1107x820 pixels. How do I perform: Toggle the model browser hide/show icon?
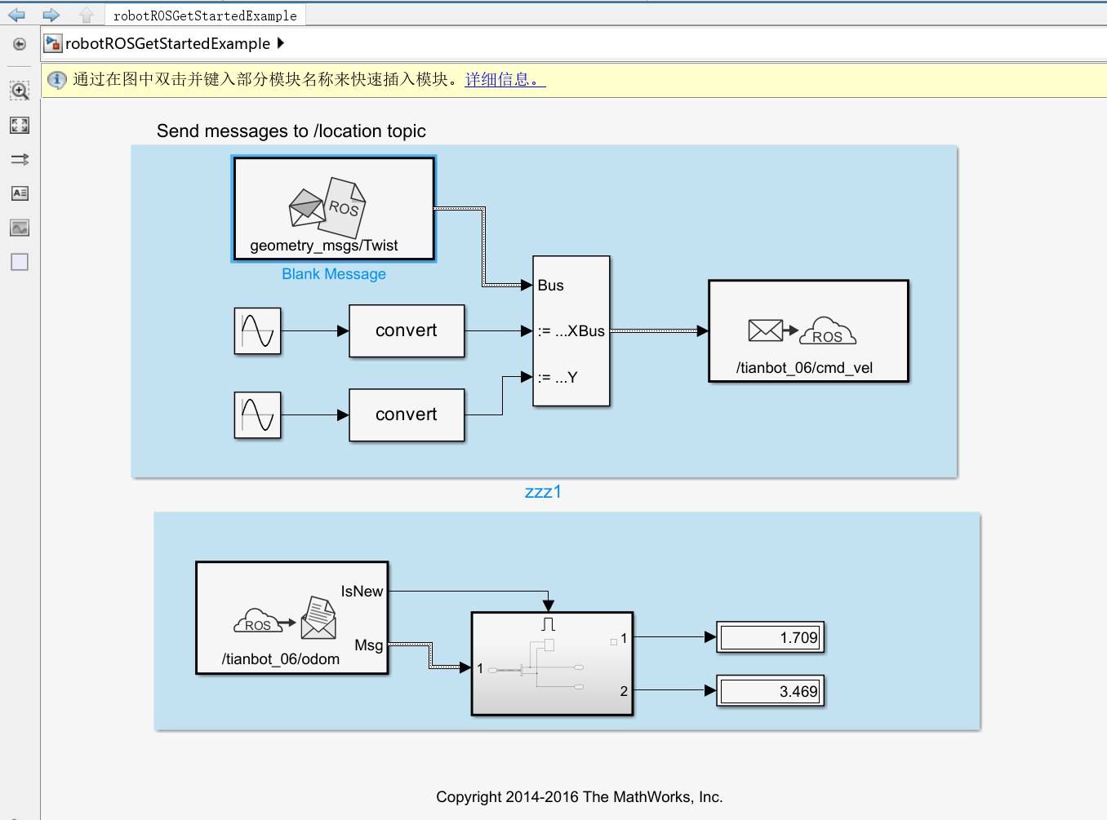[20, 44]
